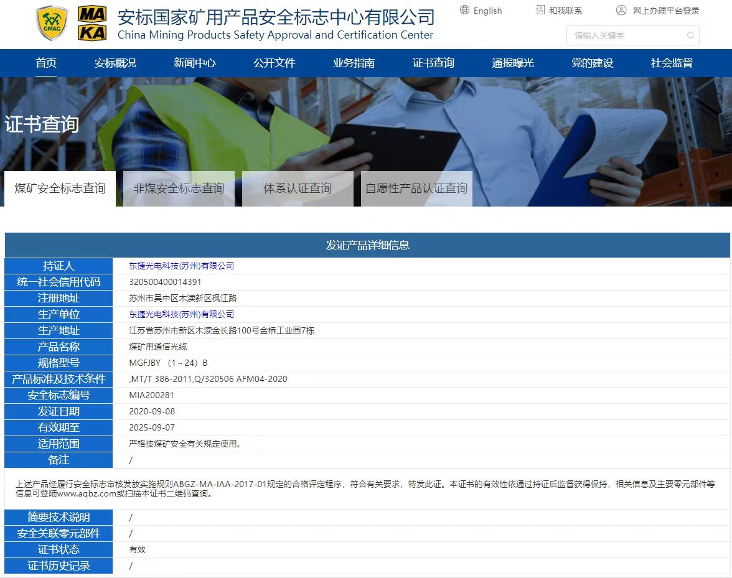Click the MA KA safety mark logo
The height and width of the screenshot is (578, 732).
coord(92,24)
